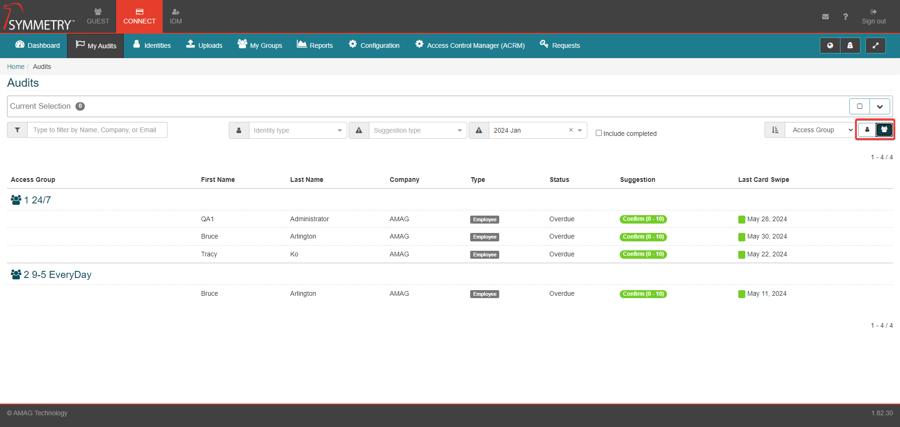Focus the Name, Company, or Email filter field
Viewport: 900px width, 427px height.
97,130
